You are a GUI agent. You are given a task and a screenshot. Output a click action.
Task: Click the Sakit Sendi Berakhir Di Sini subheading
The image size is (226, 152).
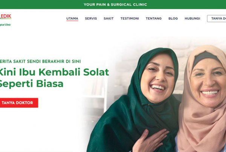click(x=40, y=61)
